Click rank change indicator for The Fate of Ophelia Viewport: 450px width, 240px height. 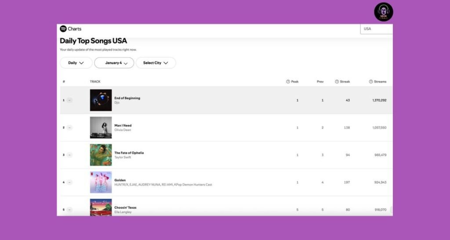pos(70,155)
